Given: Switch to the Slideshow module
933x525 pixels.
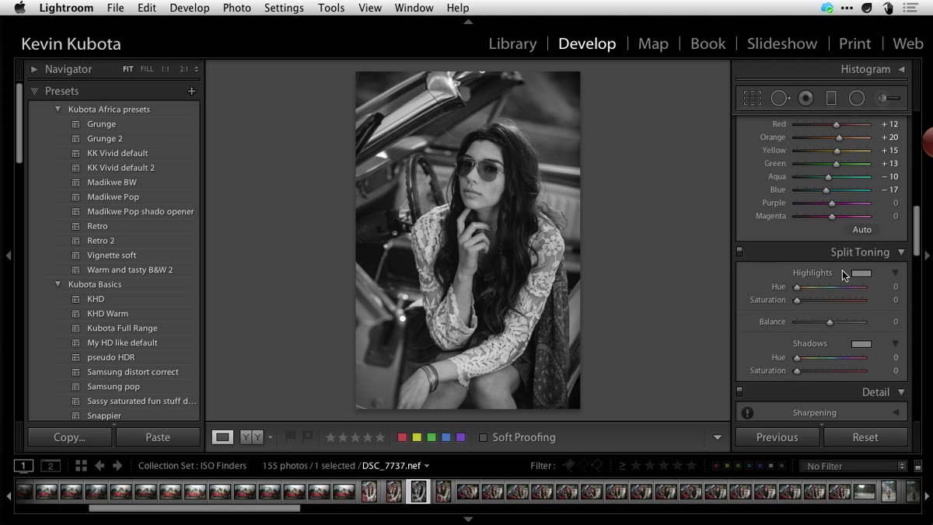Looking at the screenshot, I should coord(782,43).
